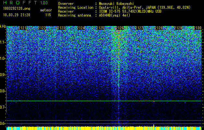Click the filename 1003292120.png
Screen dimensions: 204x130
tap(17, 9)
